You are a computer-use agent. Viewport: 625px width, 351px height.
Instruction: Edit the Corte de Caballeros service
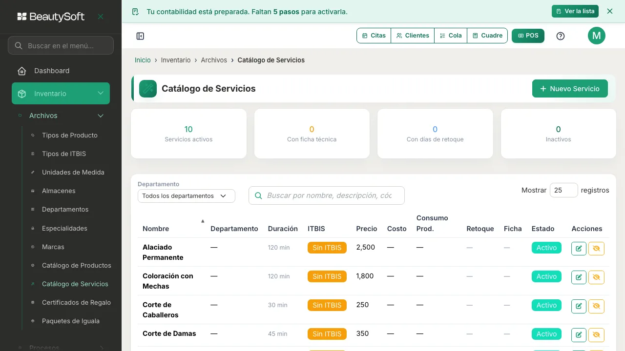(x=579, y=306)
